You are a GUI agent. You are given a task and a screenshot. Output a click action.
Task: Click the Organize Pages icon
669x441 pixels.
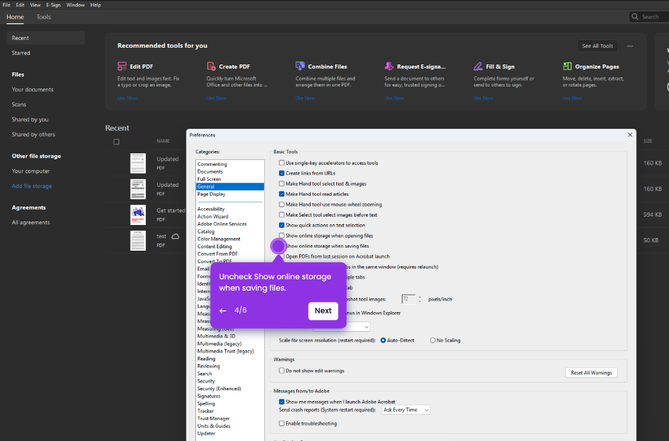tap(567, 66)
